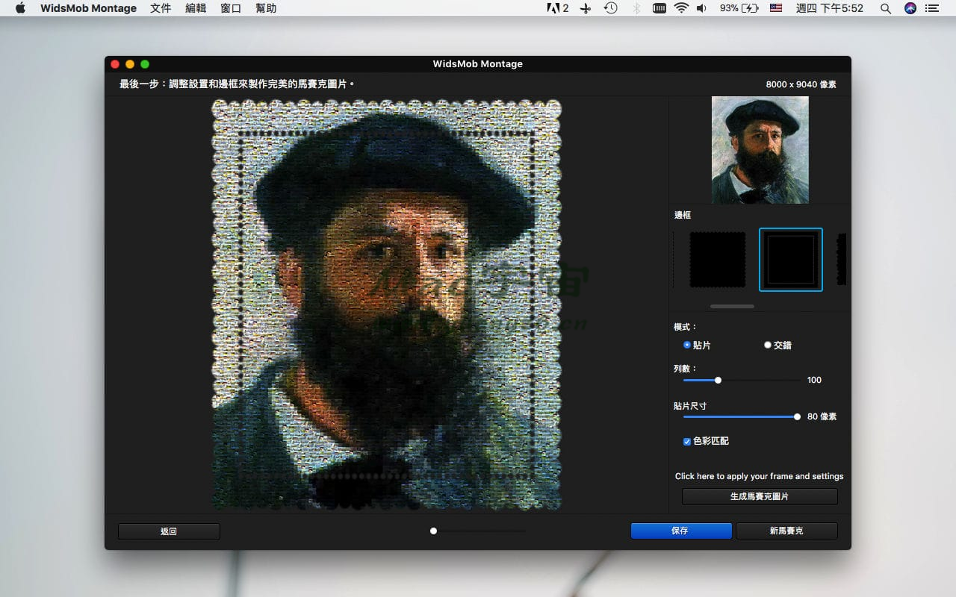Click the 保存 button

[680, 531]
